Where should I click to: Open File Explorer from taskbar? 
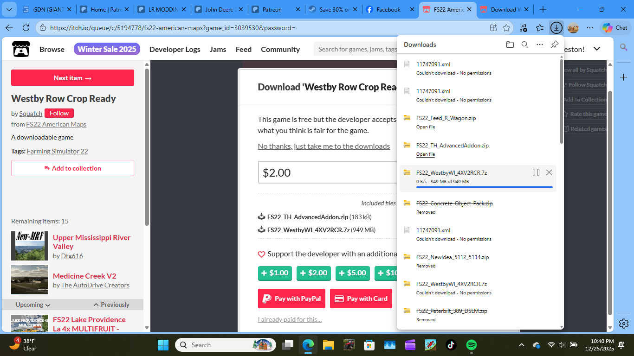coord(329,345)
